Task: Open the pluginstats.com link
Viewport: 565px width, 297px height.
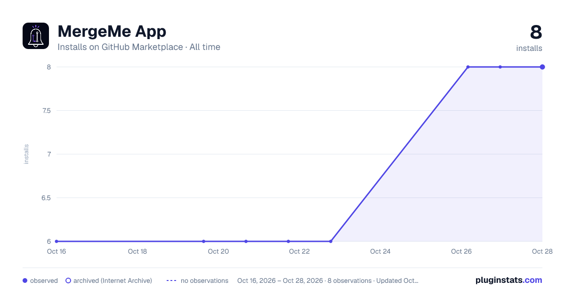Action: coord(508,280)
